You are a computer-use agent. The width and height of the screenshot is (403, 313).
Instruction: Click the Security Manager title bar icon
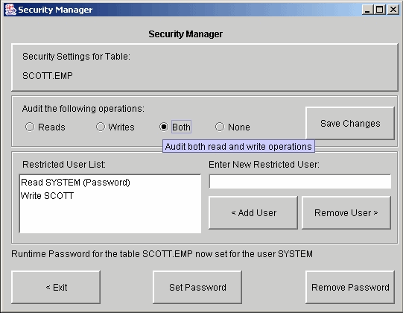[x=10, y=10]
